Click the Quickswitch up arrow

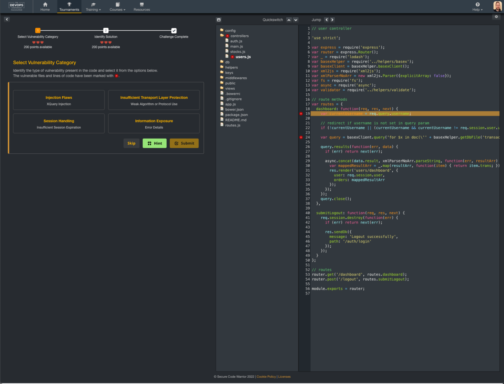coord(289,19)
